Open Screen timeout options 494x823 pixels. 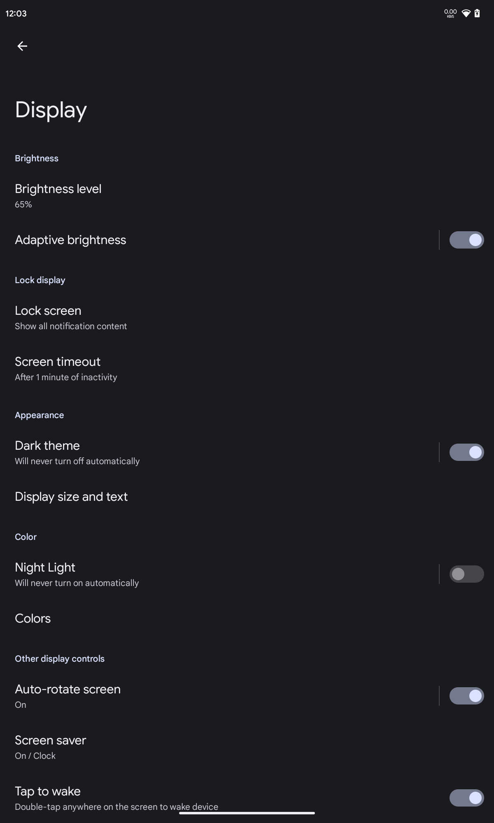(x=66, y=368)
